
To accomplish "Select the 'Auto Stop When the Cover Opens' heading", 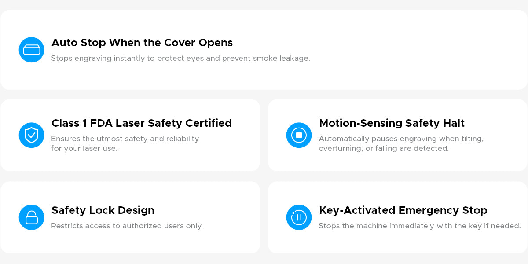I will (142, 43).
